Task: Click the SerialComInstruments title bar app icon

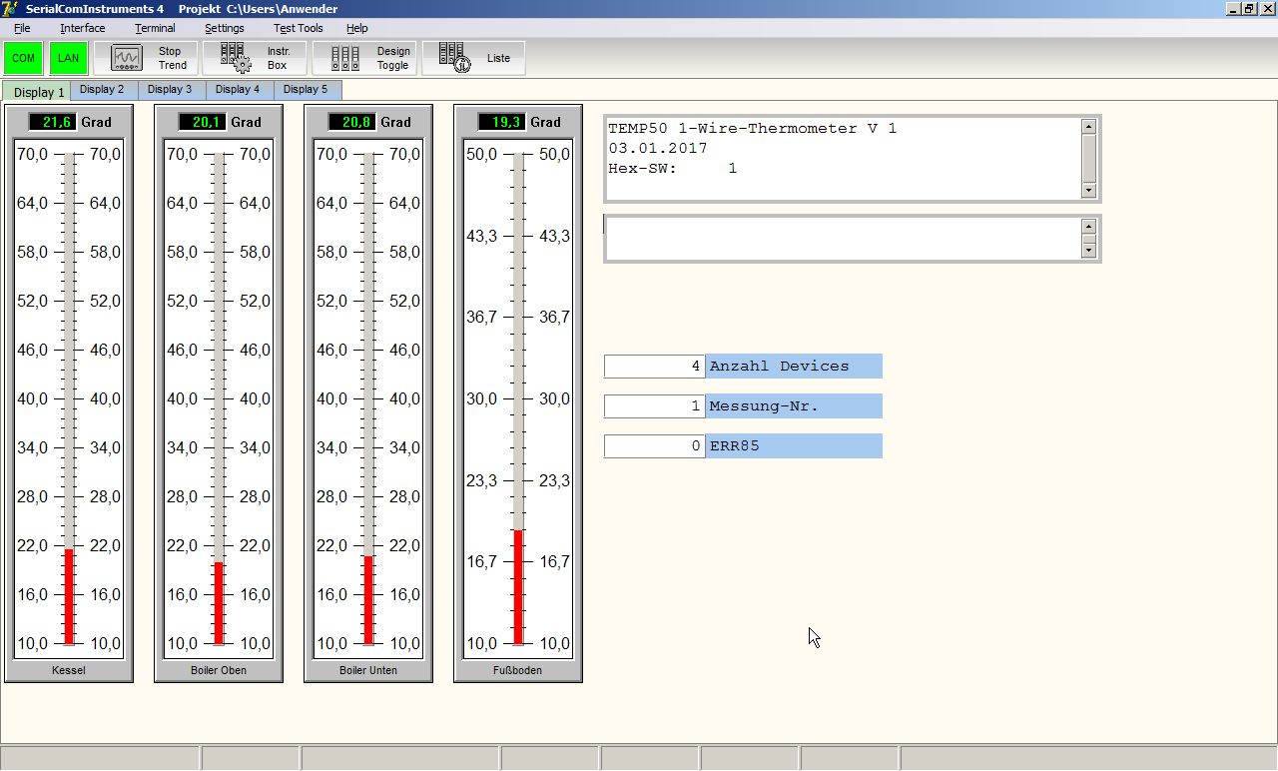Action: [x=9, y=8]
